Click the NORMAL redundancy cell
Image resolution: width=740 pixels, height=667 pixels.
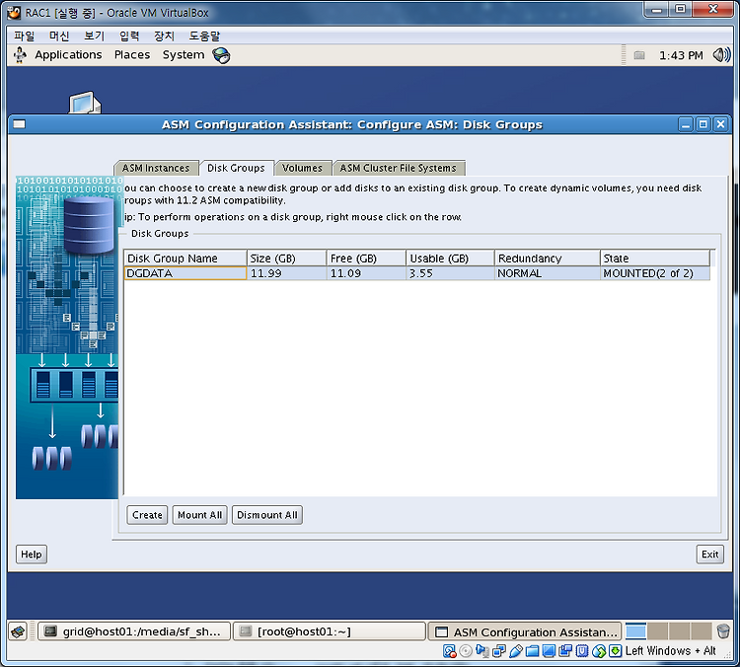click(x=548, y=273)
